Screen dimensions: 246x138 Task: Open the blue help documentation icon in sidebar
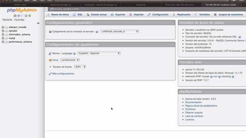(19, 15)
